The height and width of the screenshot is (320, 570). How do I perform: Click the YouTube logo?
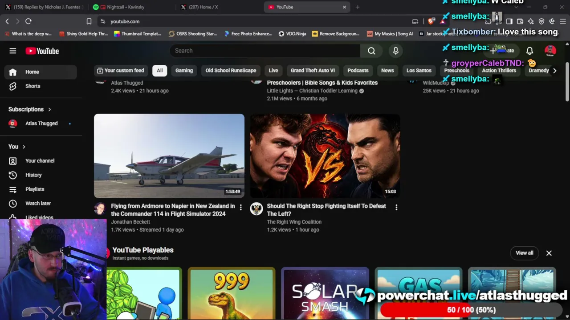coord(42,51)
